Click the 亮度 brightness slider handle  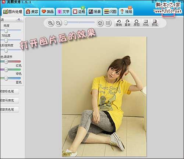click(x=6, y=31)
